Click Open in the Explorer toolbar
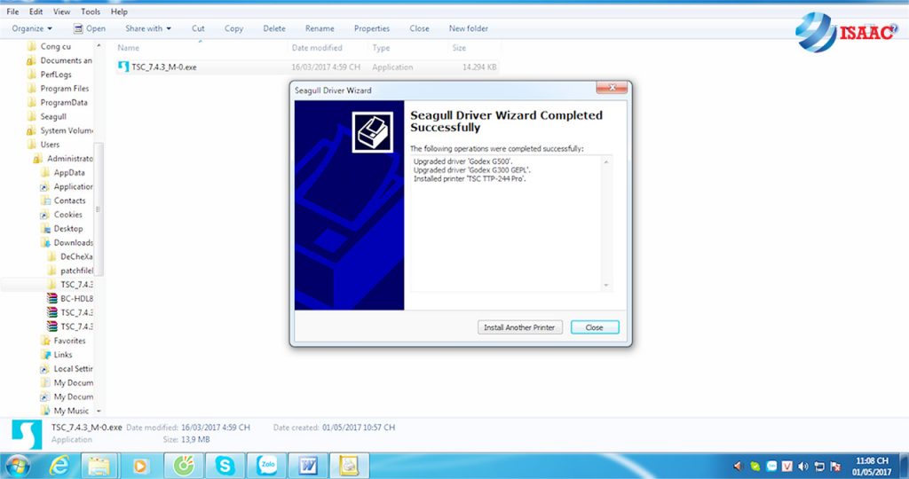Image resolution: width=909 pixels, height=479 pixels. click(x=90, y=28)
